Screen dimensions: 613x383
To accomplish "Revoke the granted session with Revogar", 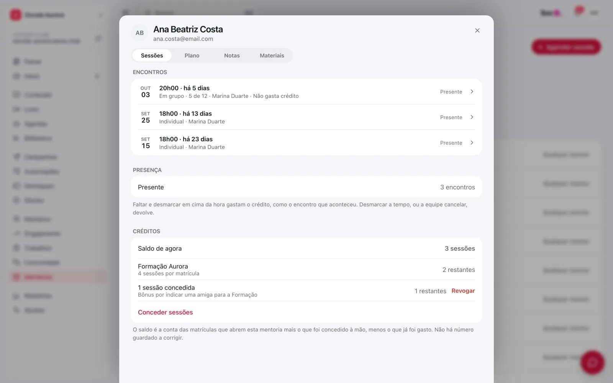I will (463, 291).
